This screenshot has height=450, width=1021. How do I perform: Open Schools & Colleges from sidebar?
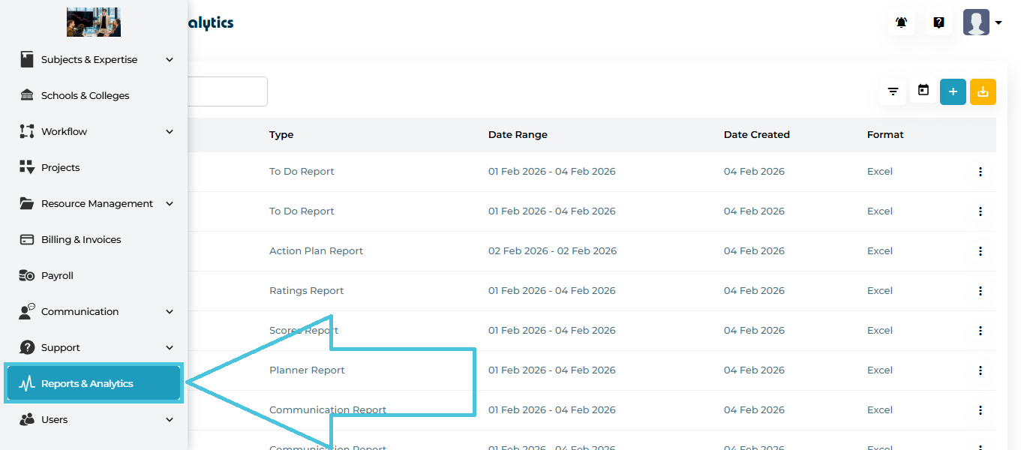point(85,96)
